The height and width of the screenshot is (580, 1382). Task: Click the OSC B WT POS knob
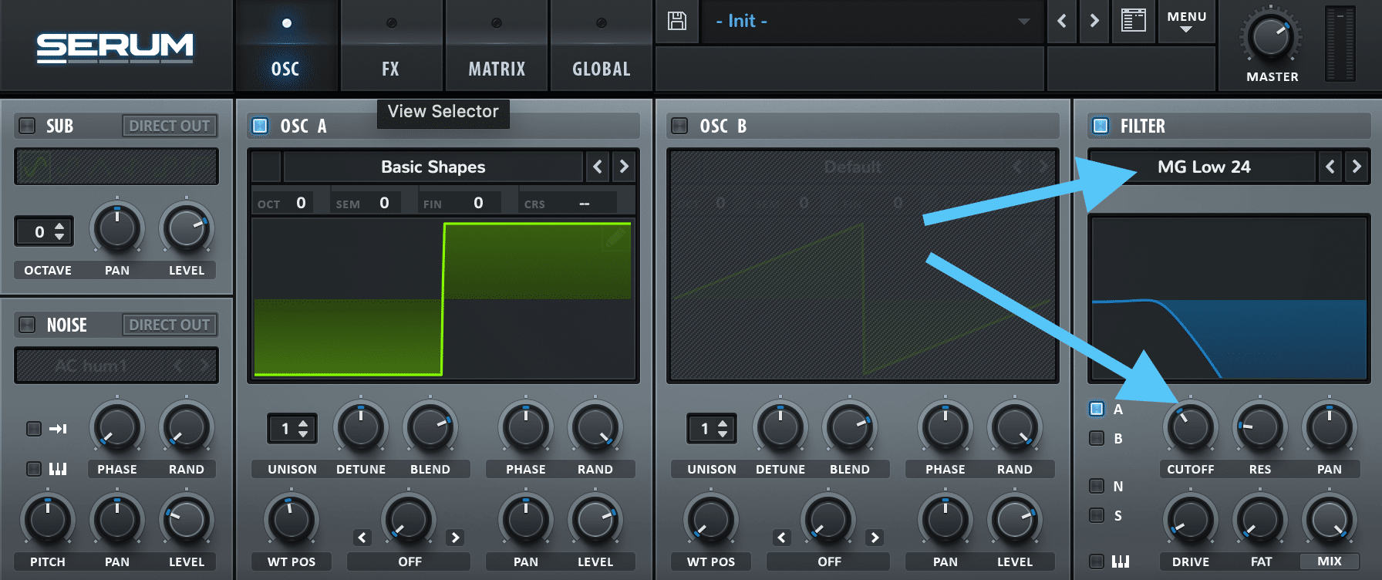(x=711, y=521)
